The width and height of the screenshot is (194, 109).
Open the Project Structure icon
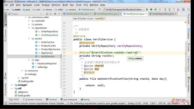coord(183,9)
